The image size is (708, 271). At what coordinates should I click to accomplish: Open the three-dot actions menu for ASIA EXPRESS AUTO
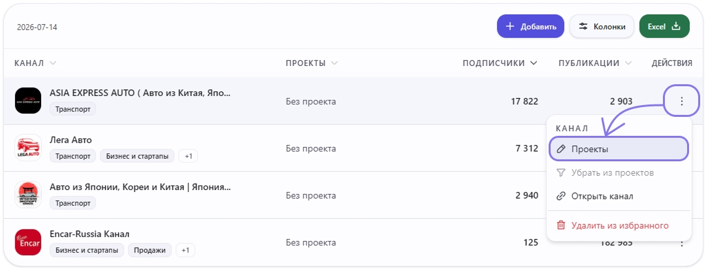point(681,101)
